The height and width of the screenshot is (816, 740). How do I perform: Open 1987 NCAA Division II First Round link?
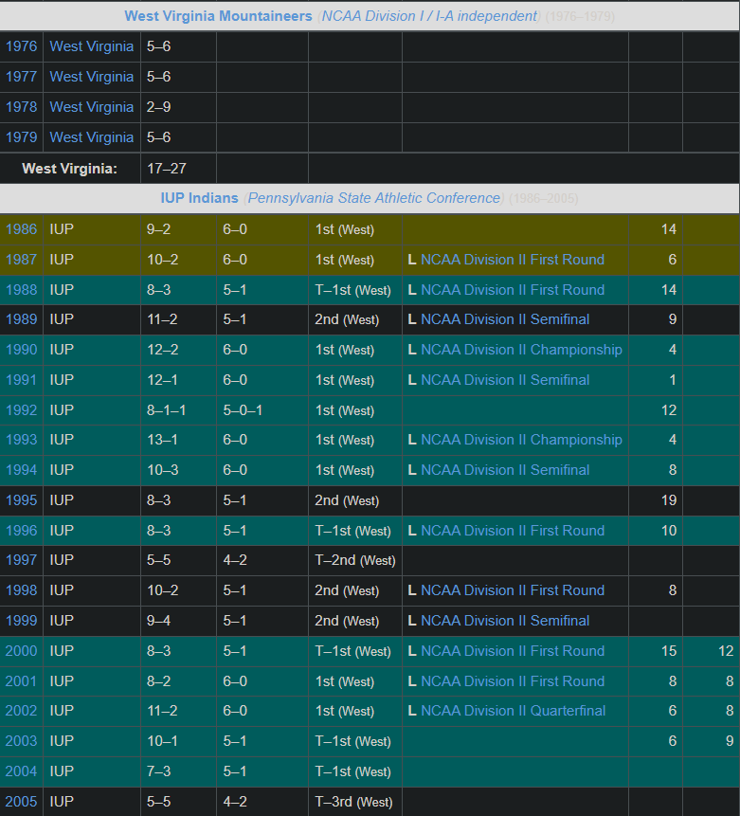513,260
